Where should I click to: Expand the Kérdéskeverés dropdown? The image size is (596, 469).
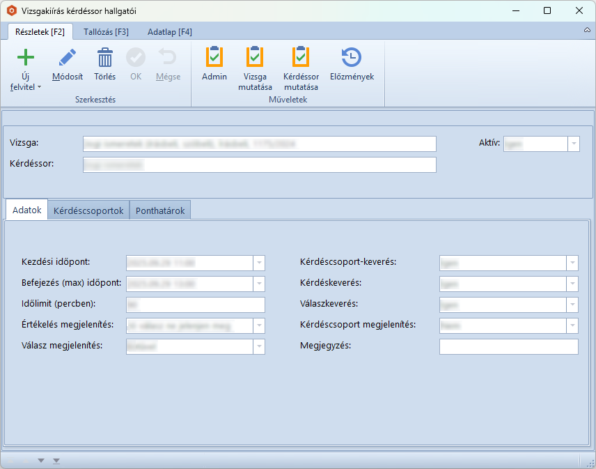572,284
